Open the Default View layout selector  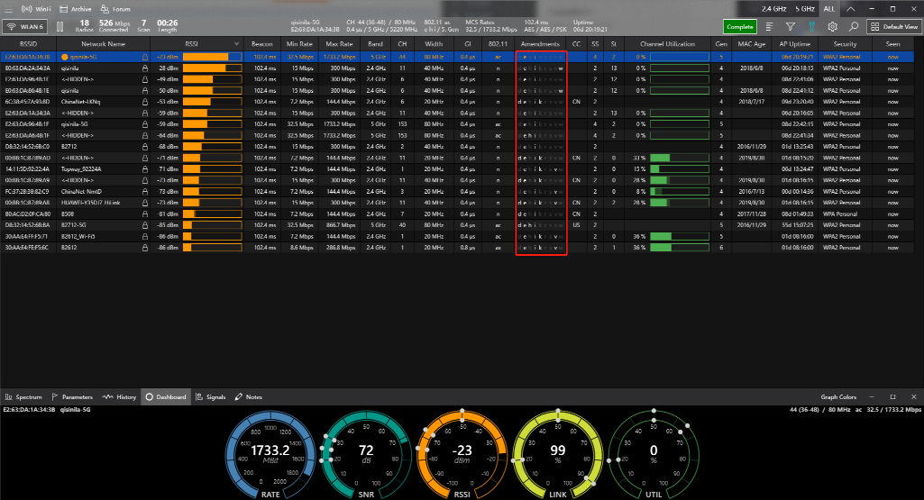coord(893,27)
